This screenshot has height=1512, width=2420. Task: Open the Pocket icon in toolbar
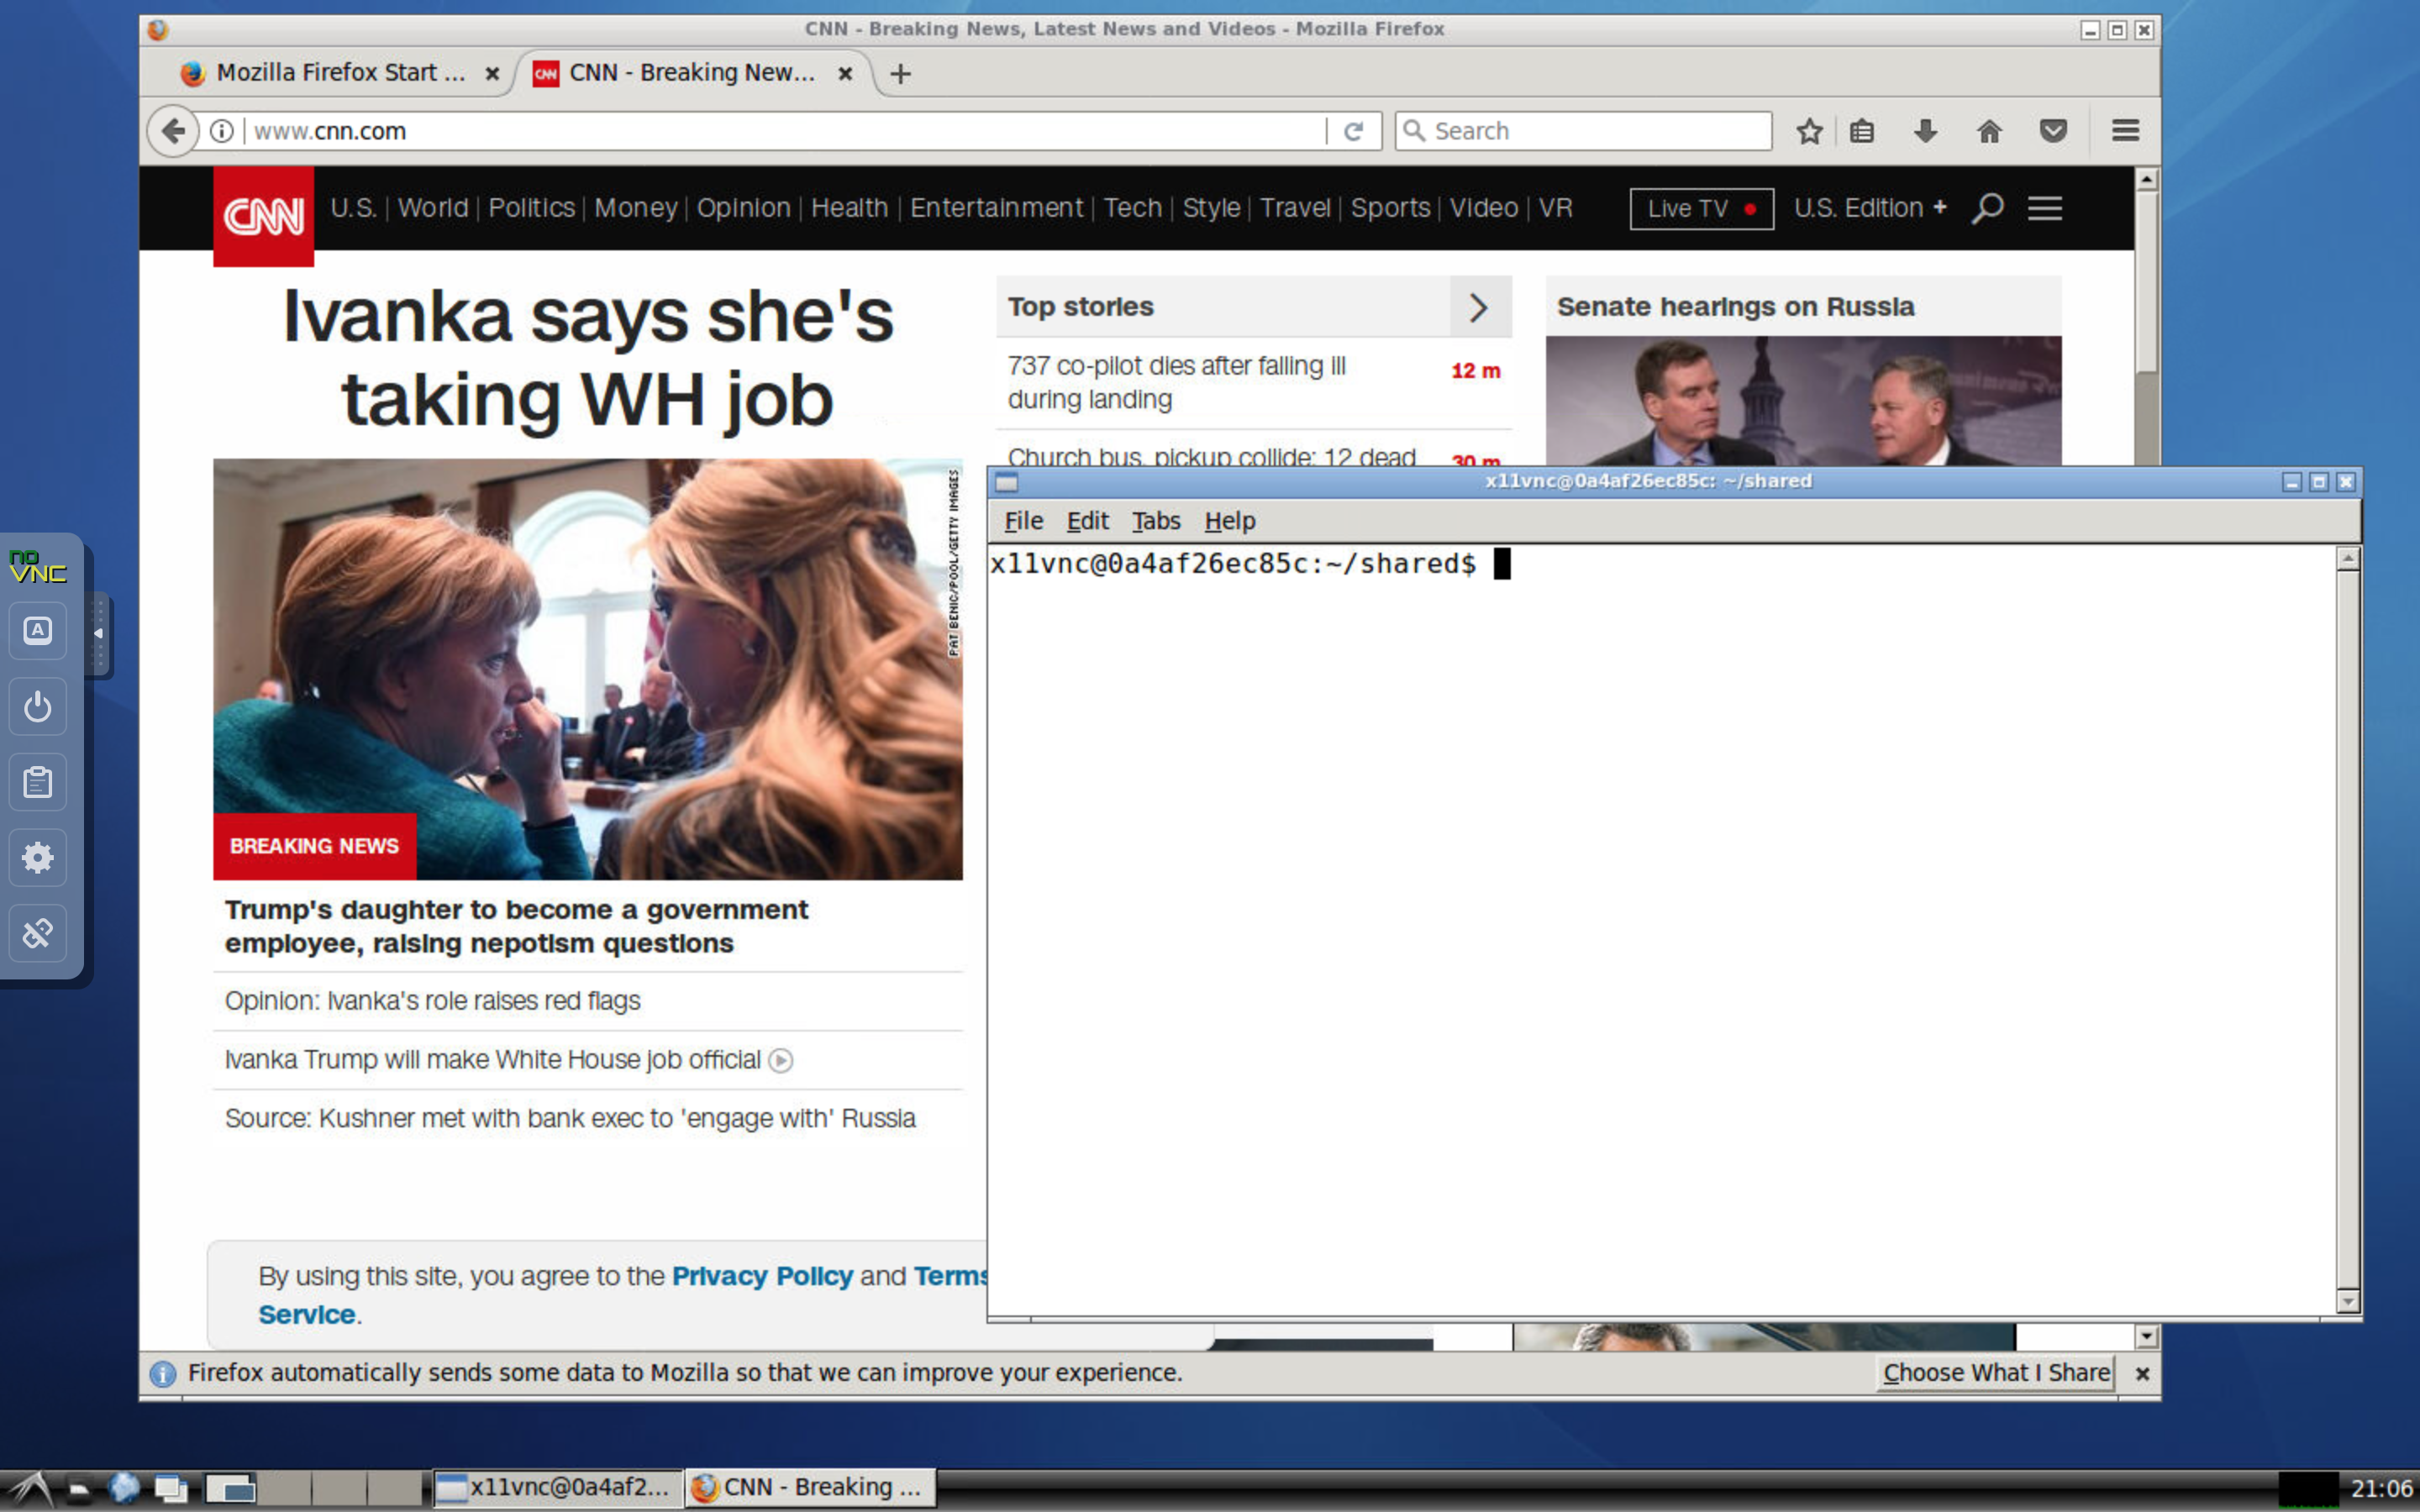pos(2053,131)
